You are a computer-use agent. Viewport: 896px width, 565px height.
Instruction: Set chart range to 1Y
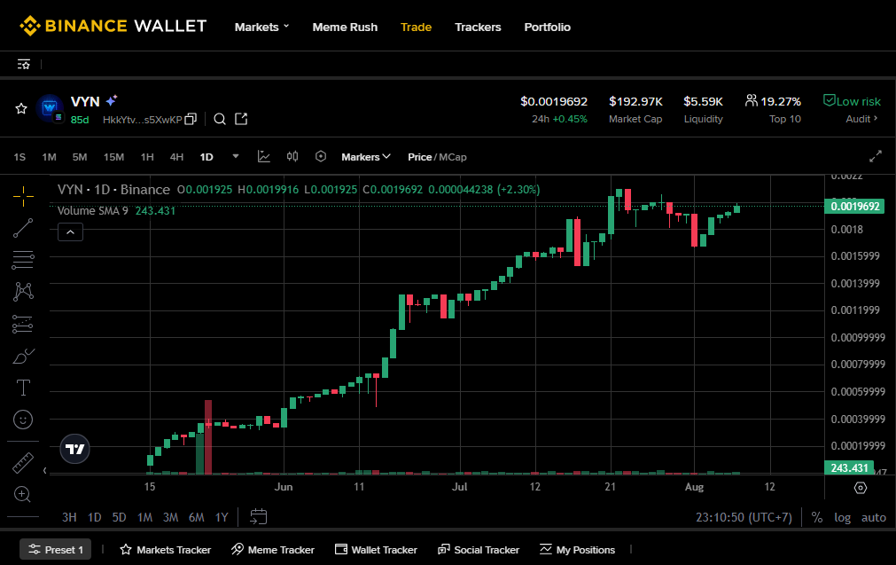[x=222, y=517]
